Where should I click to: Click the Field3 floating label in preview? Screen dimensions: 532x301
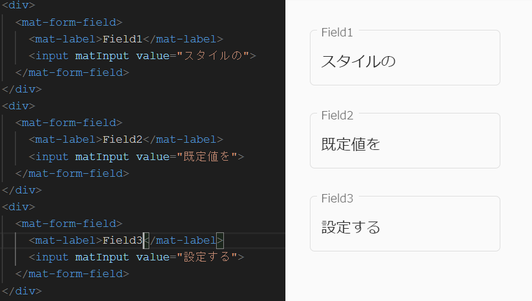[337, 198]
